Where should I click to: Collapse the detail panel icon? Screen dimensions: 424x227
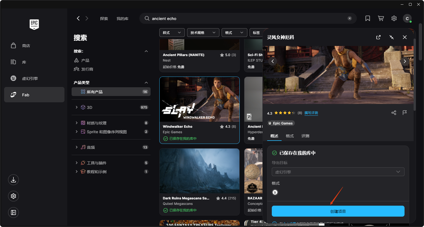392,37
